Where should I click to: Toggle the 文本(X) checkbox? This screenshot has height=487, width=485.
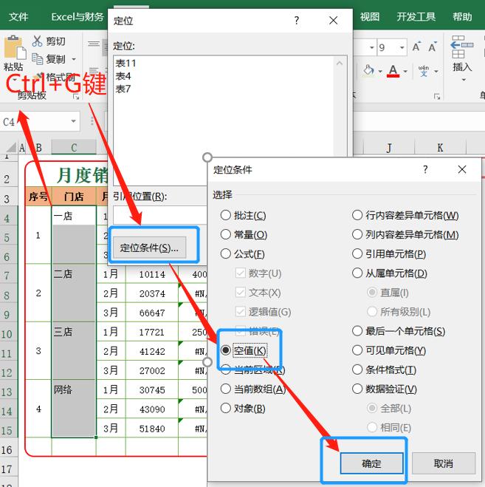coord(241,292)
